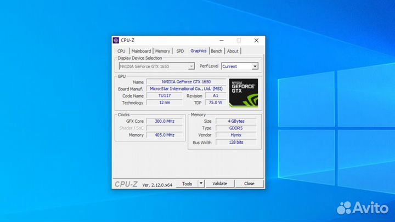Open the Perf Level dropdown arrow
Screen dimensions: 395x222
coord(255,66)
